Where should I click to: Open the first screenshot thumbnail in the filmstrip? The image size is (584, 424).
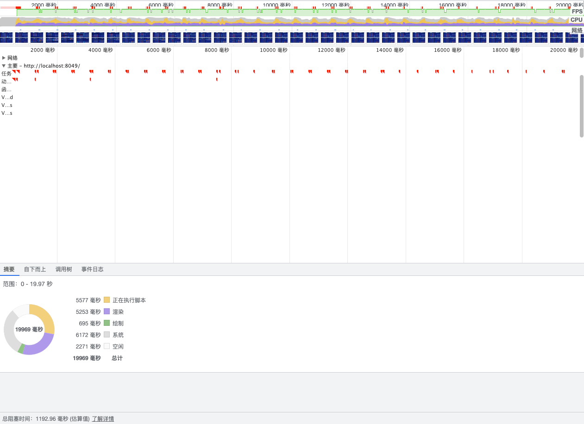click(x=6, y=37)
